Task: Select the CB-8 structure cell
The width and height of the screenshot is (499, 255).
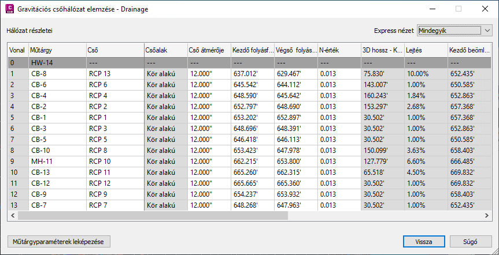Action: [x=57, y=73]
